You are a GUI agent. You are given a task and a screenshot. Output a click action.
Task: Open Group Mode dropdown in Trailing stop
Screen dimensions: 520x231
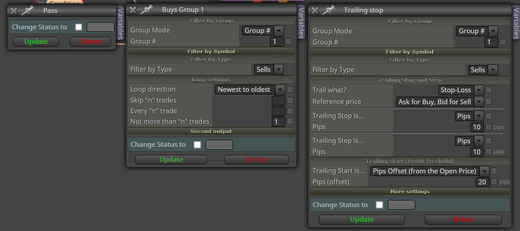[477, 31]
